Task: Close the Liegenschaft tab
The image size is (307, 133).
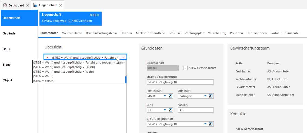Action: pos(61,5)
